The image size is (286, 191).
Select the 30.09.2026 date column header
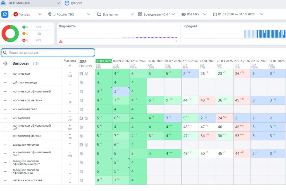pos(103,61)
